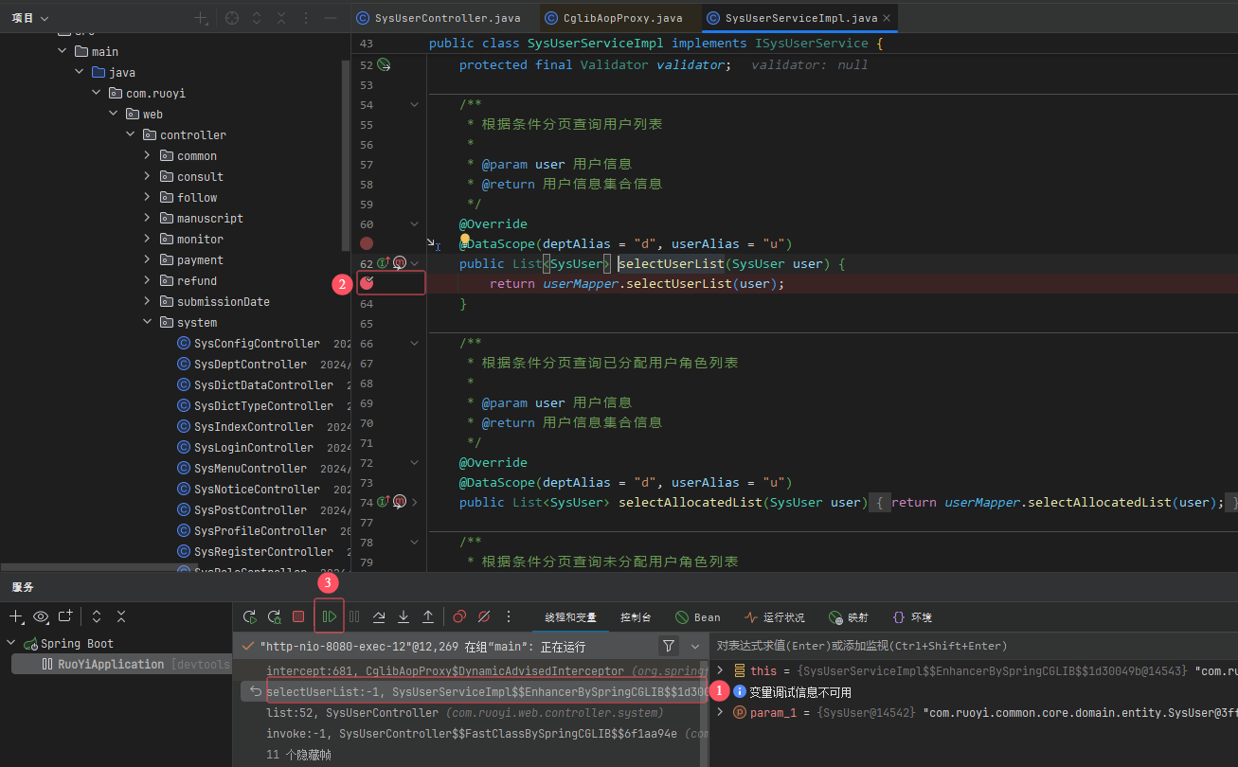
Task: Click Select Opened File crosshair icon
Action: point(232,18)
